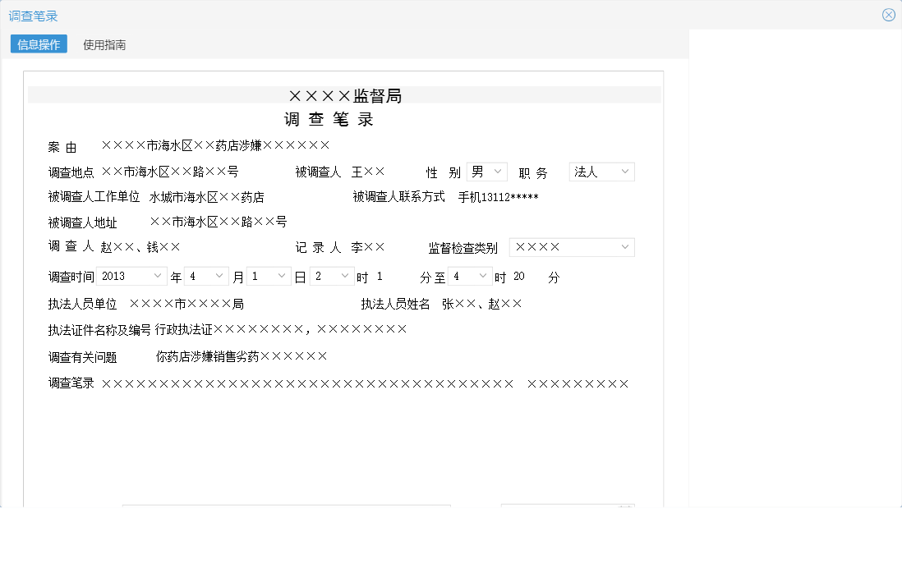
Task: Select the 信息操作 tab
Action: click(38, 44)
